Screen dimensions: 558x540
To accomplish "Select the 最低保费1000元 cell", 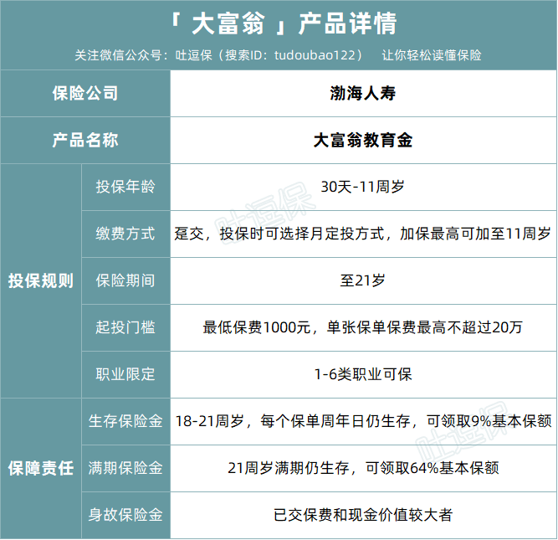I will click(363, 327).
